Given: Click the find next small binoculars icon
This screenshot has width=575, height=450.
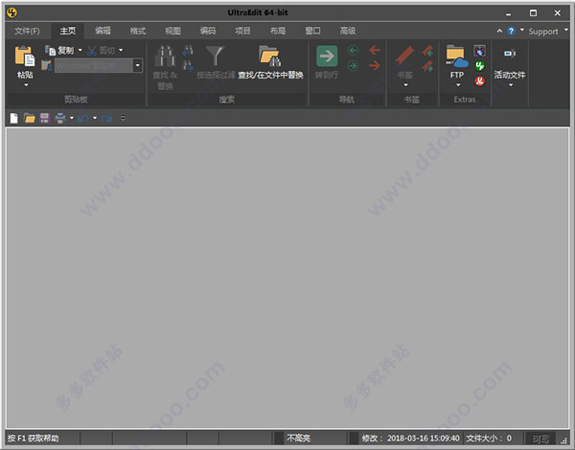Looking at the screenshot, I should click(188, 66).
